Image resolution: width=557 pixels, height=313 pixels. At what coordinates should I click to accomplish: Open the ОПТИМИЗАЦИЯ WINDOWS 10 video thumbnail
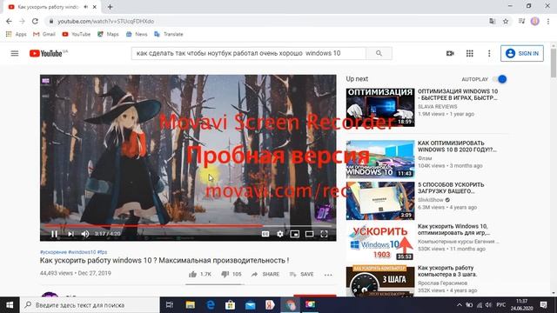click(x=380, y=107)
